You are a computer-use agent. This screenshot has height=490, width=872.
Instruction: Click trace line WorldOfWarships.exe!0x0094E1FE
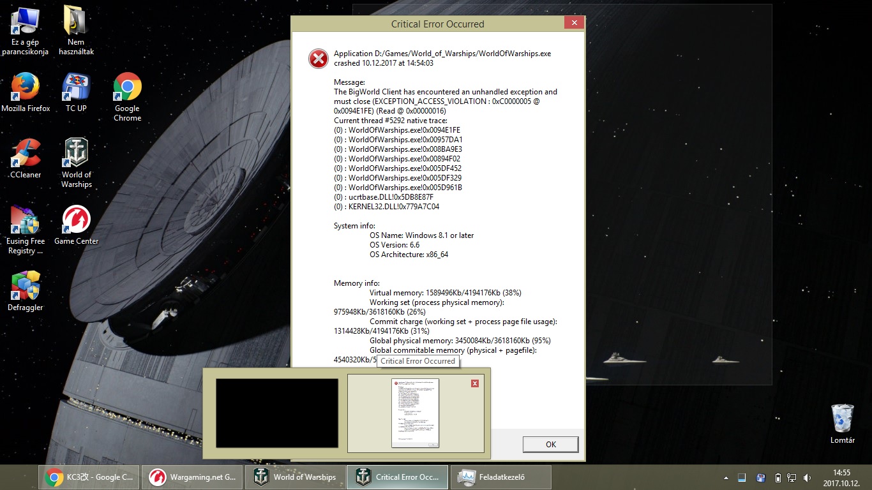(x=397, y=130)
